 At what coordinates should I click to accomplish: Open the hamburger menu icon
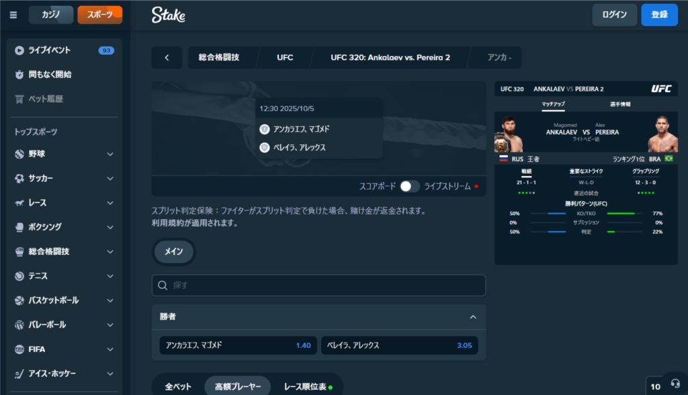tap(13, 15)
